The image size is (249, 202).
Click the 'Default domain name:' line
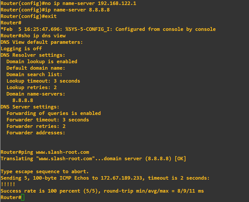pos(36,68)
